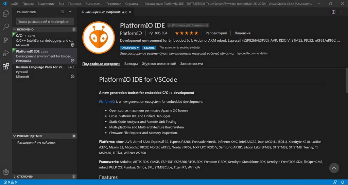Open the Run and Debug view
This screenshot has height=185, width=348.
coord(6,53)
